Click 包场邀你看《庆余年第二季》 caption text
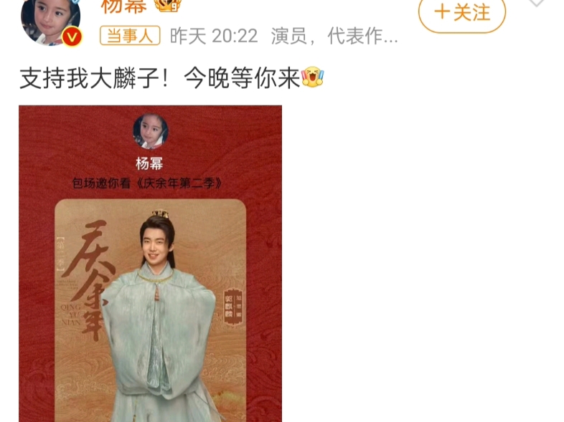Image resolution: width=564 pixels, height=422 pixels. coord(147,183)
